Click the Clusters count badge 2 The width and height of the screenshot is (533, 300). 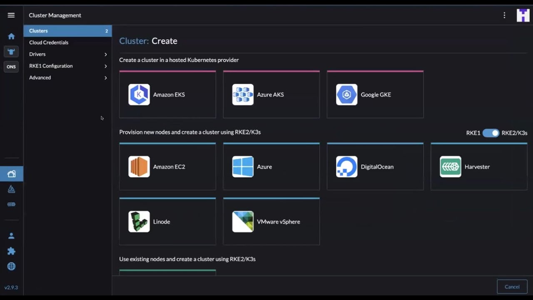pos(107,31)
